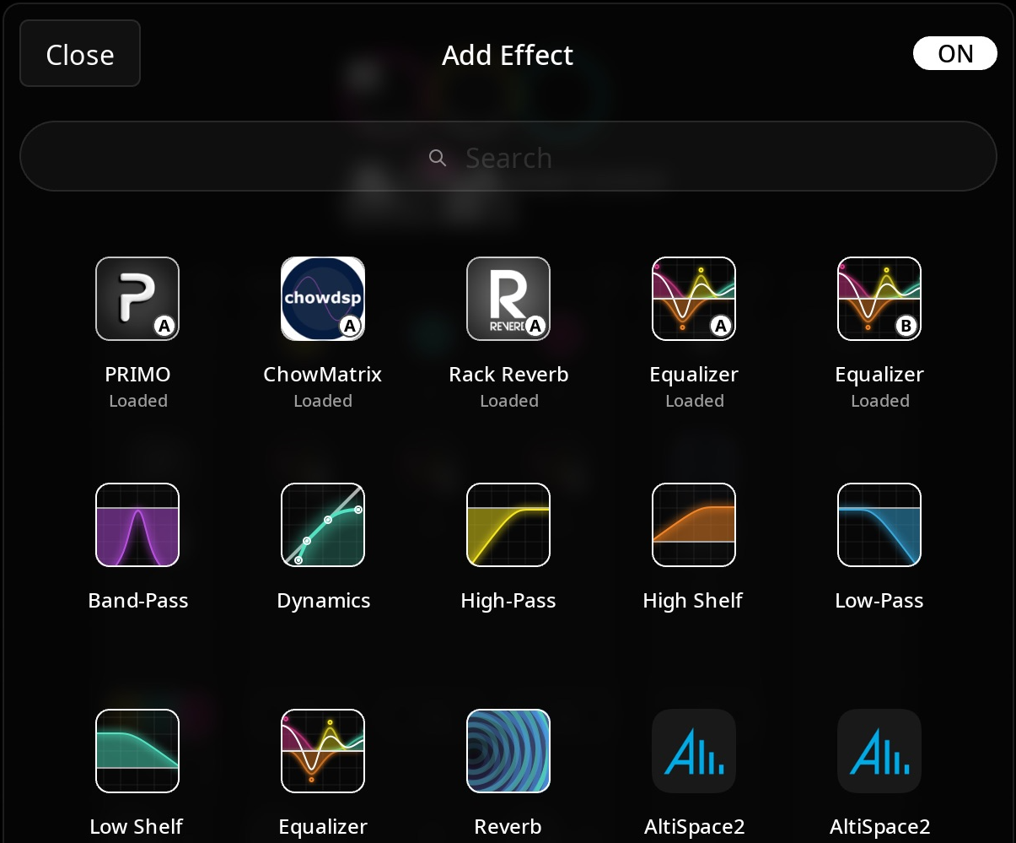This screenshot has height=843, width=1016.
Task: Load the ChowMatrix delay effect
Action: (x=323, y=298)
